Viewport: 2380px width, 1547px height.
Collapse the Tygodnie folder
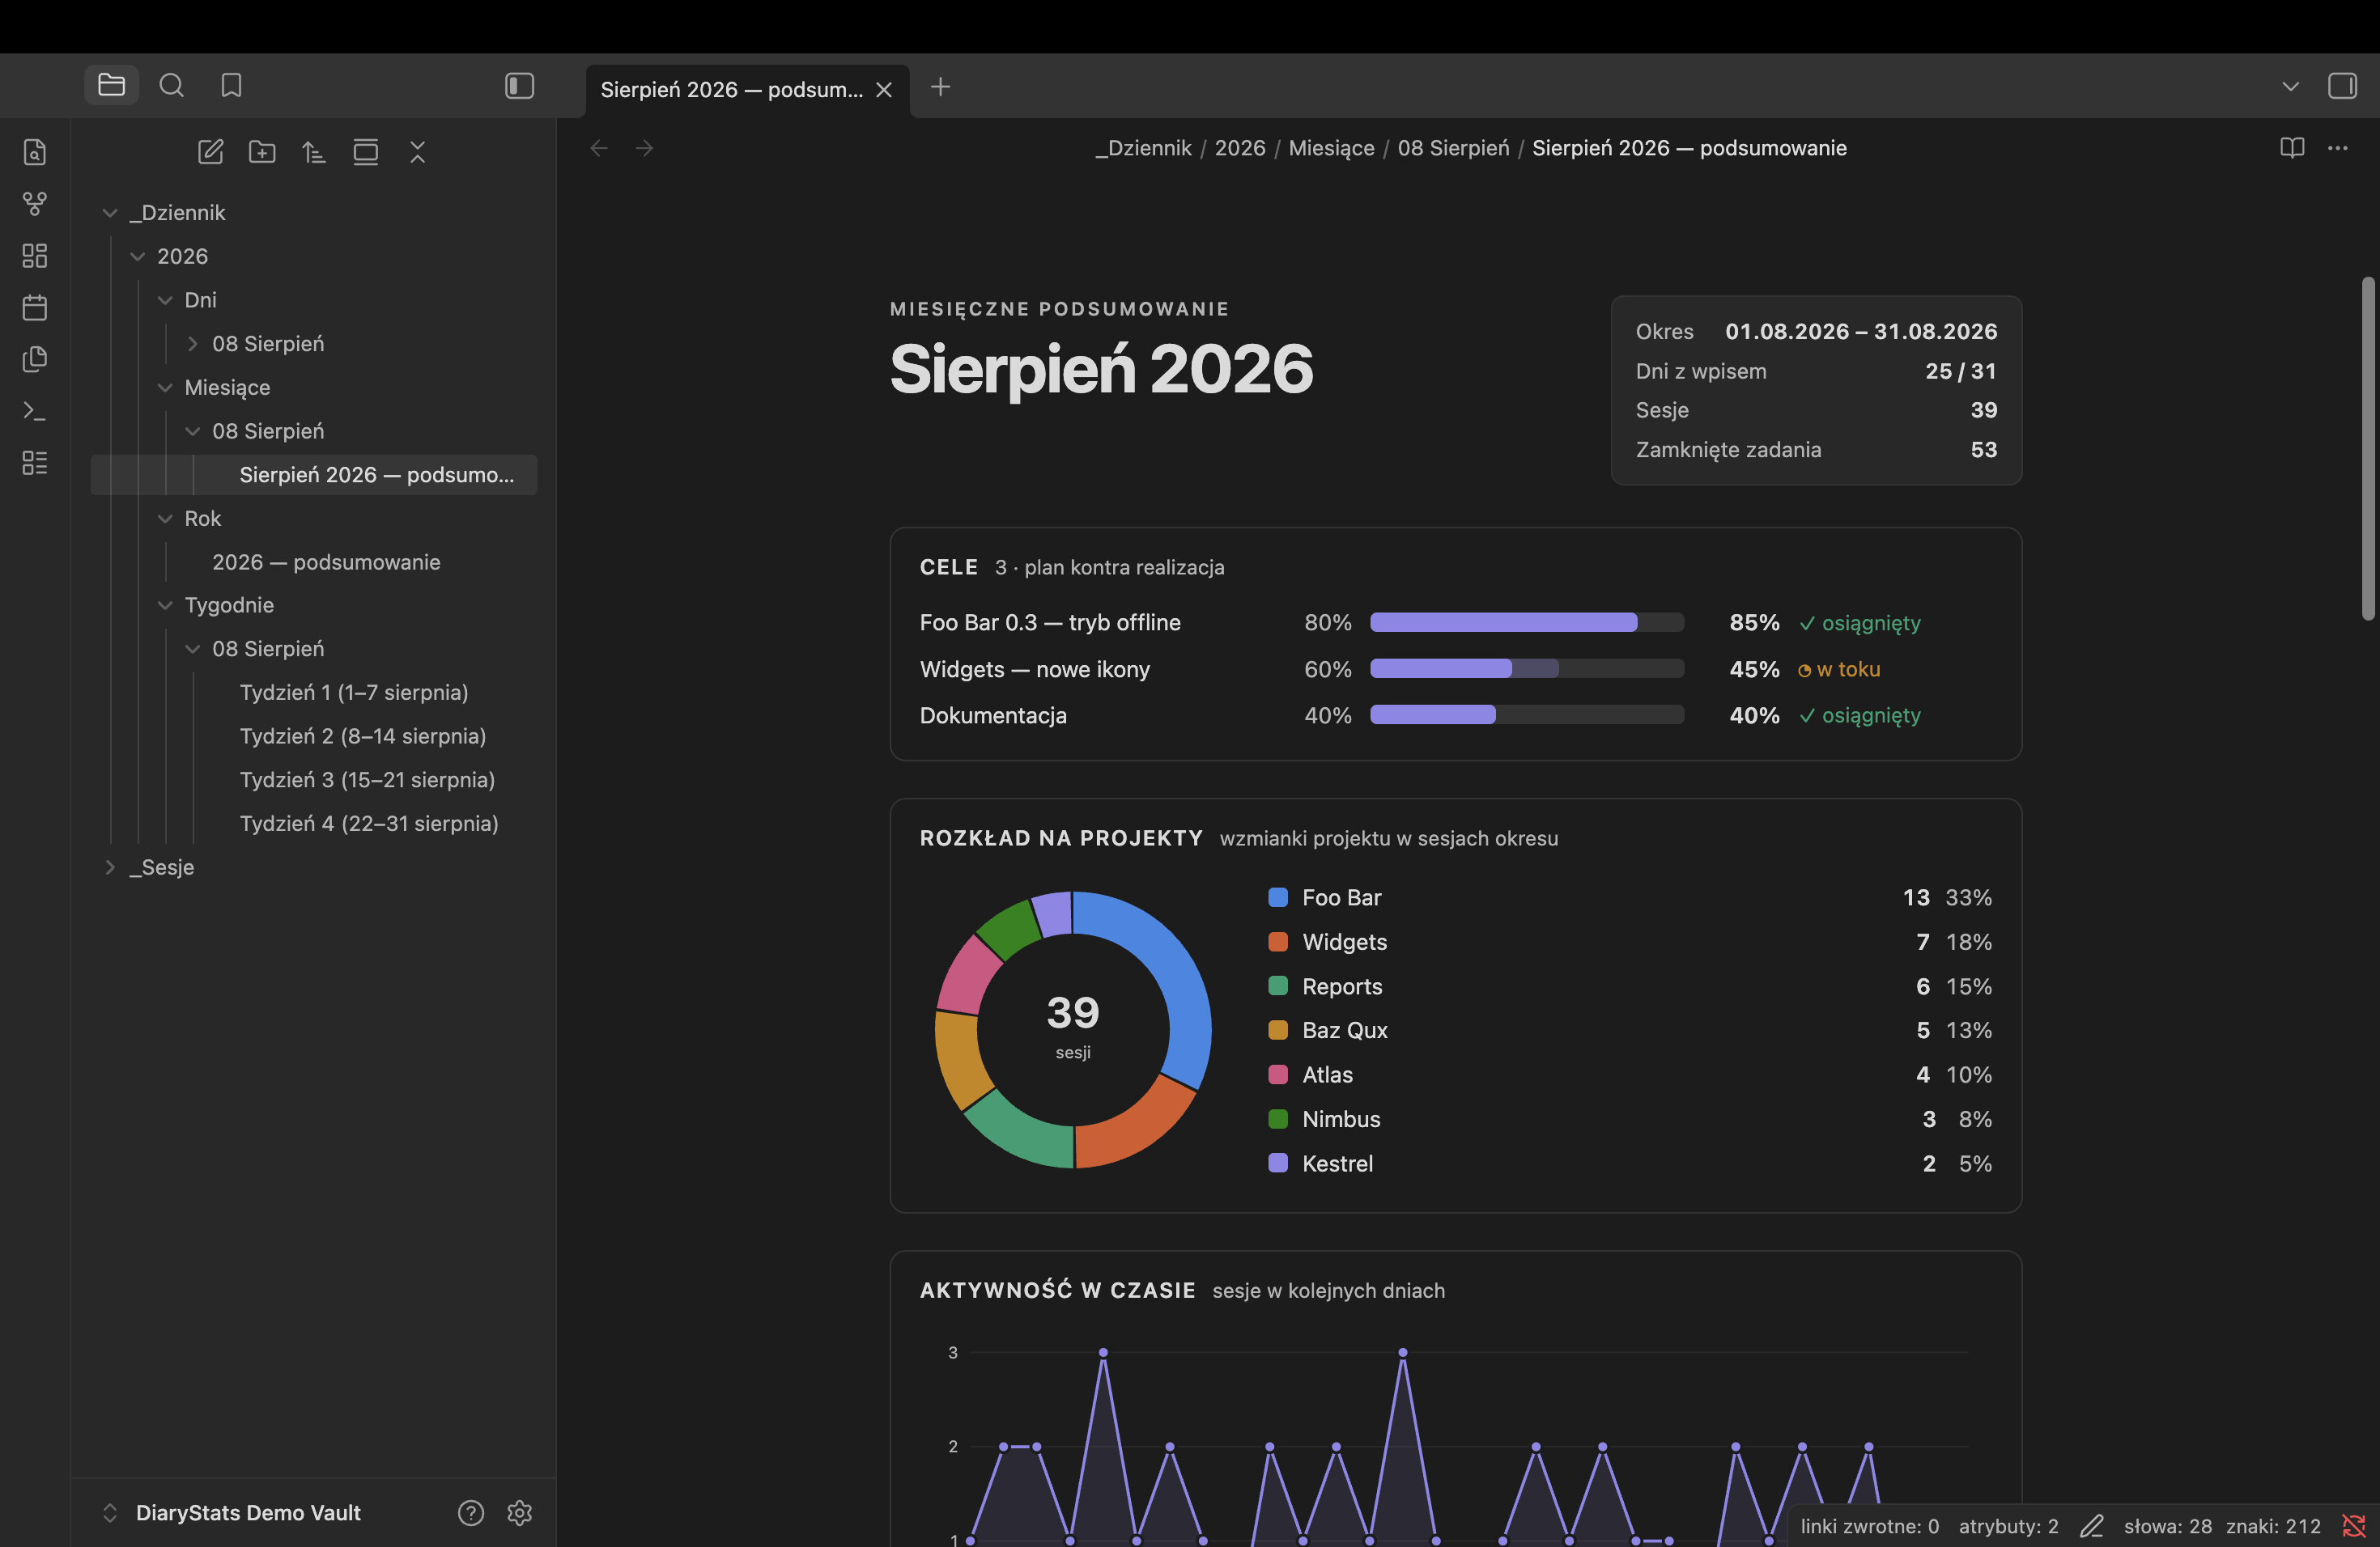(165, 604)
